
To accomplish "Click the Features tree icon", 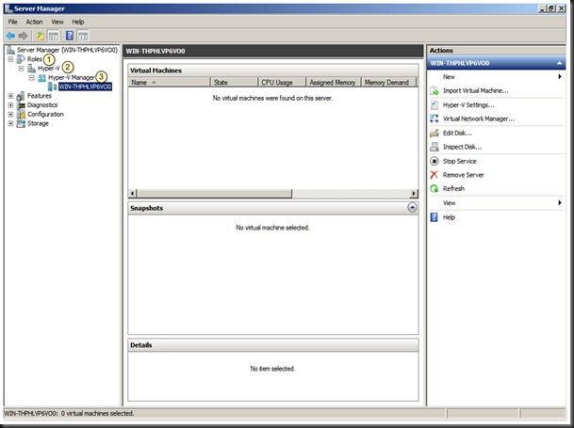I will [21, 96].
